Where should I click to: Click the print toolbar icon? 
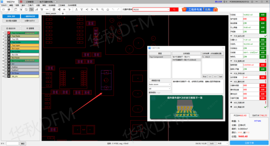pos(9,9)
